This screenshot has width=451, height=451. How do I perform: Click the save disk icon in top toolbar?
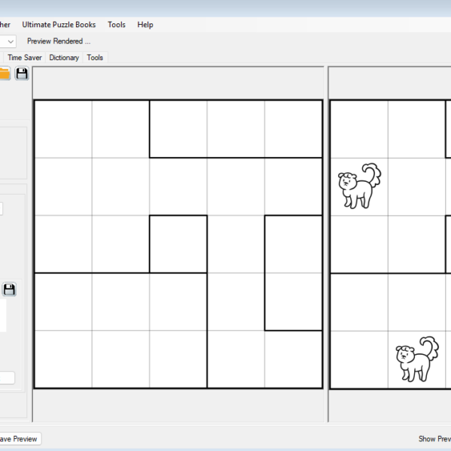point(22,73)
